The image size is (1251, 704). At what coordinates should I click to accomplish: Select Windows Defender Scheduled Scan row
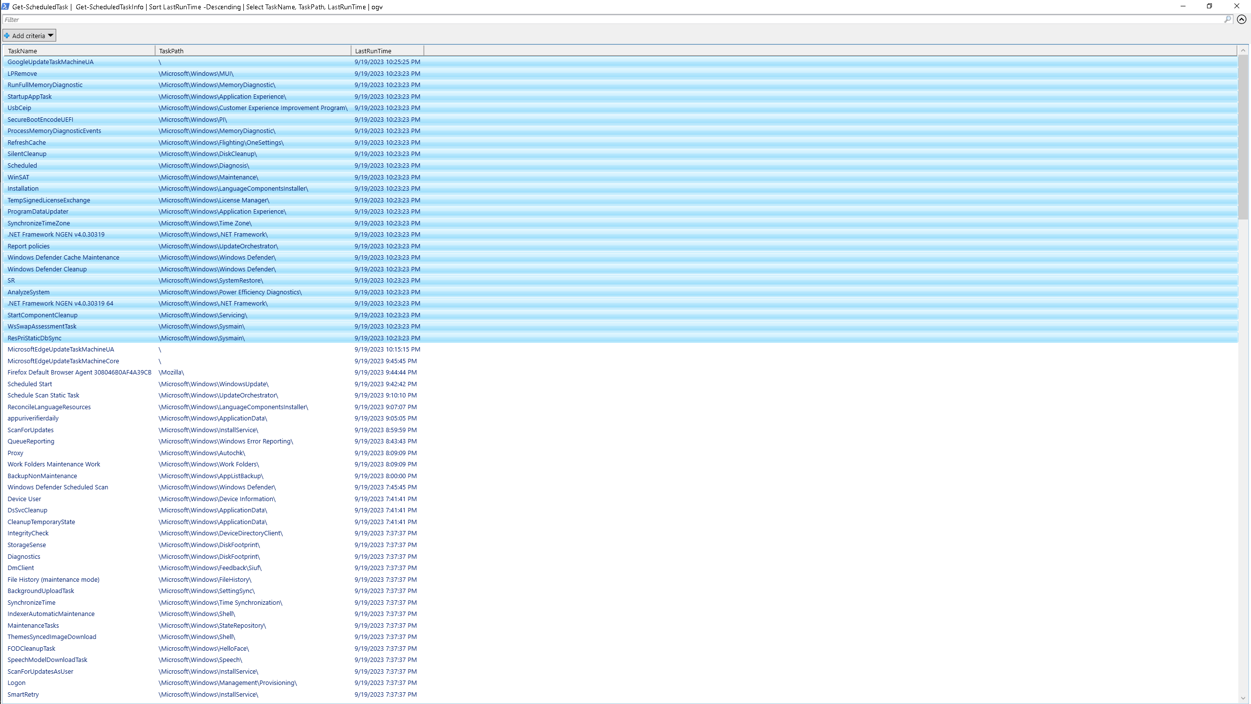(58, 487)
